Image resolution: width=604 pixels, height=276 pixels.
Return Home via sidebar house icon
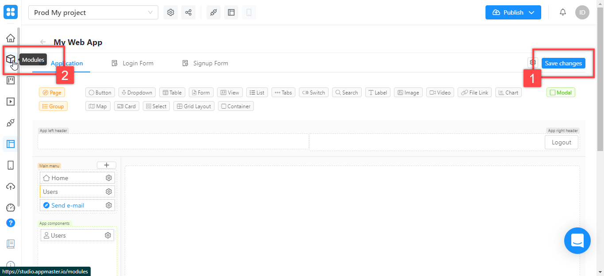(11, 38)
